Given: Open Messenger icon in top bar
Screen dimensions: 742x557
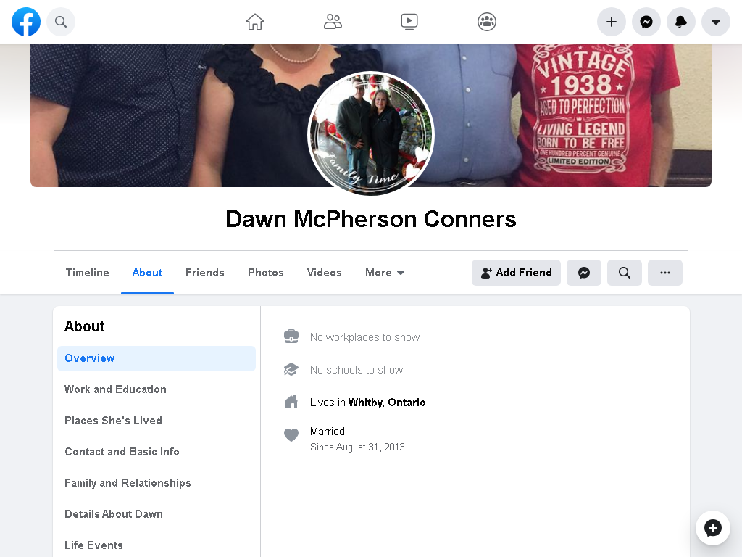Looking at the screenshot, I should (646, 22).
